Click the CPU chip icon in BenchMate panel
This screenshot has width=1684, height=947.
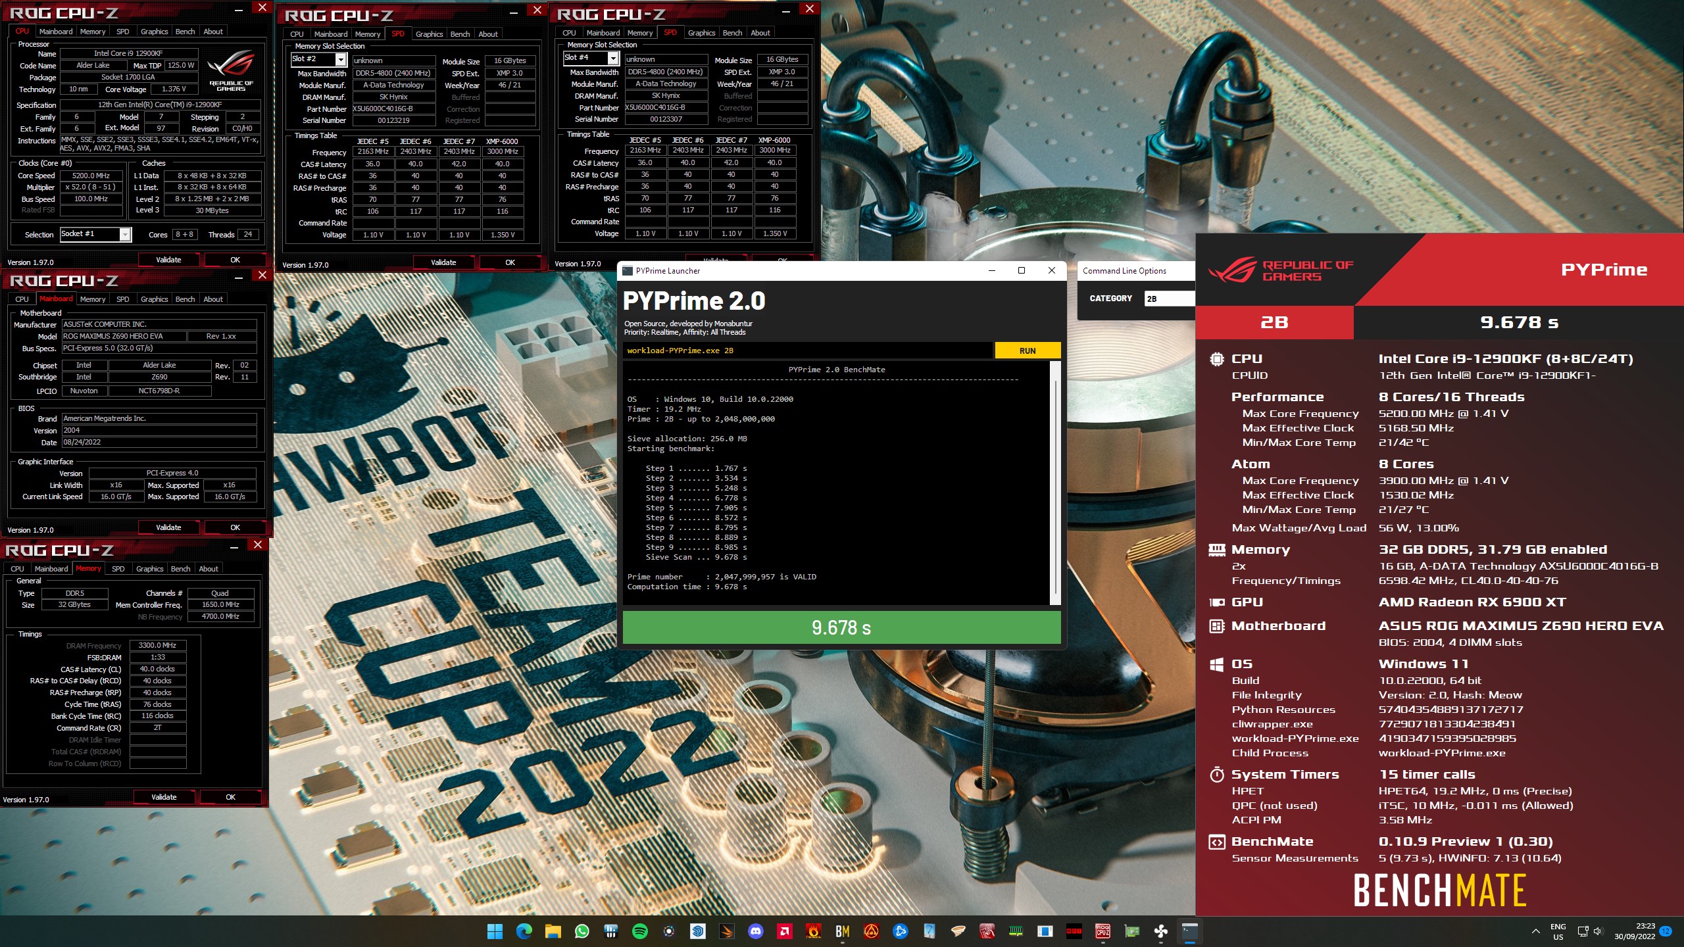(1217, 359)
